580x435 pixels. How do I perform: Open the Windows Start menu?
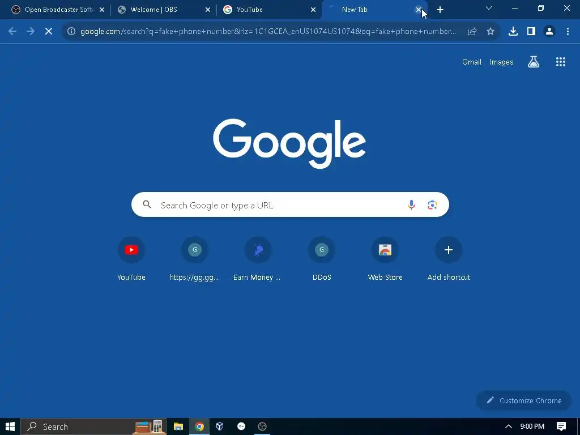[10, 427]
